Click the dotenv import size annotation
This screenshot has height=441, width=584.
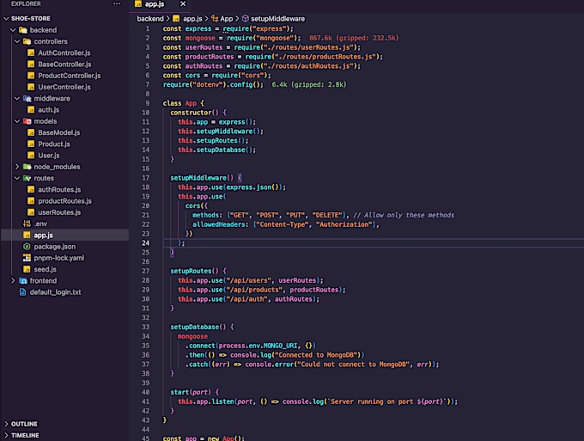(309, 84)
